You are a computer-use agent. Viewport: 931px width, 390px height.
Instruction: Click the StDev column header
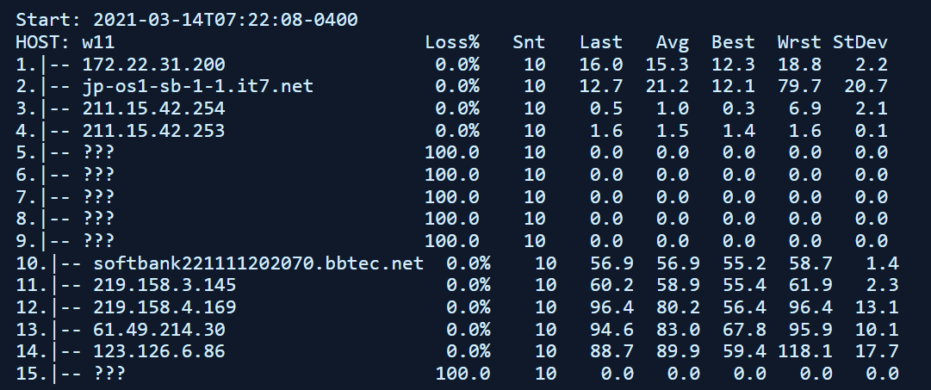pyautogui.click(x=860, y=41)
